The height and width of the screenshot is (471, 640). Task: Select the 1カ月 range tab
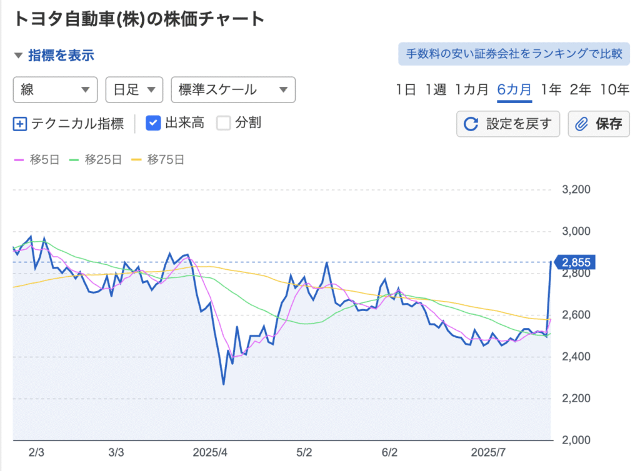coord(471,89)
